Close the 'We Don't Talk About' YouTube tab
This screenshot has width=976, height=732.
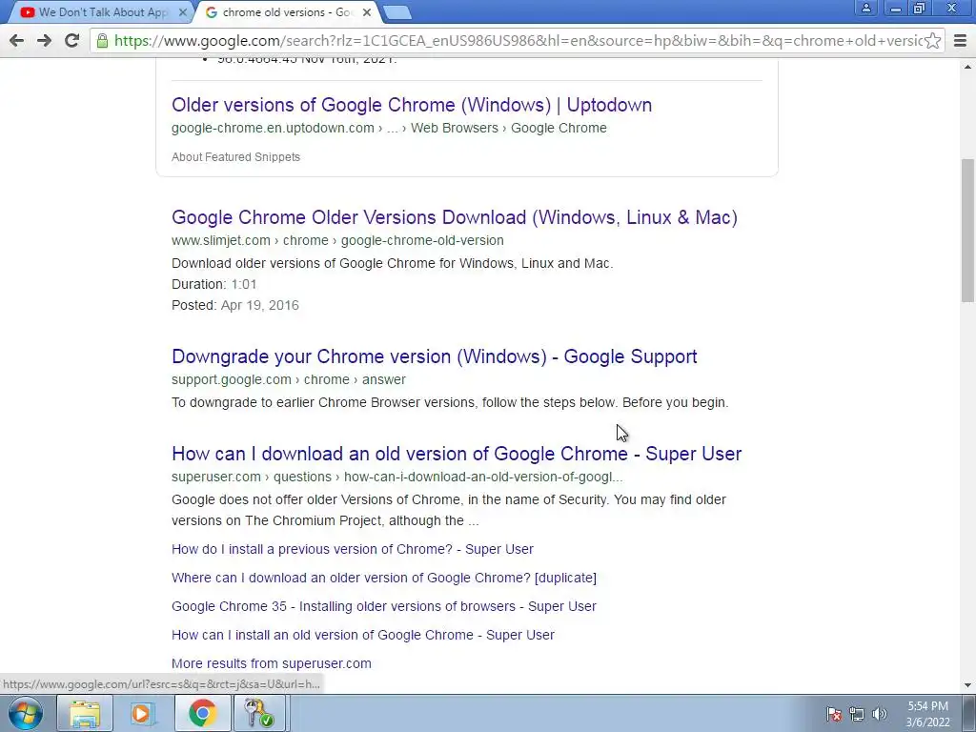[182, 12]
